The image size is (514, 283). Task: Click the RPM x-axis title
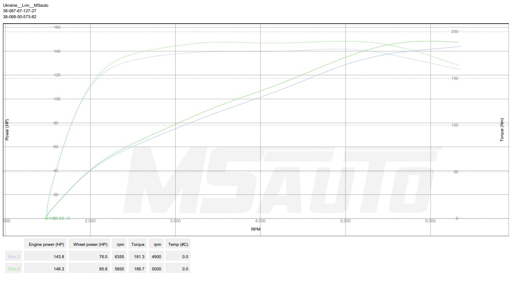[x=256, y=229]
